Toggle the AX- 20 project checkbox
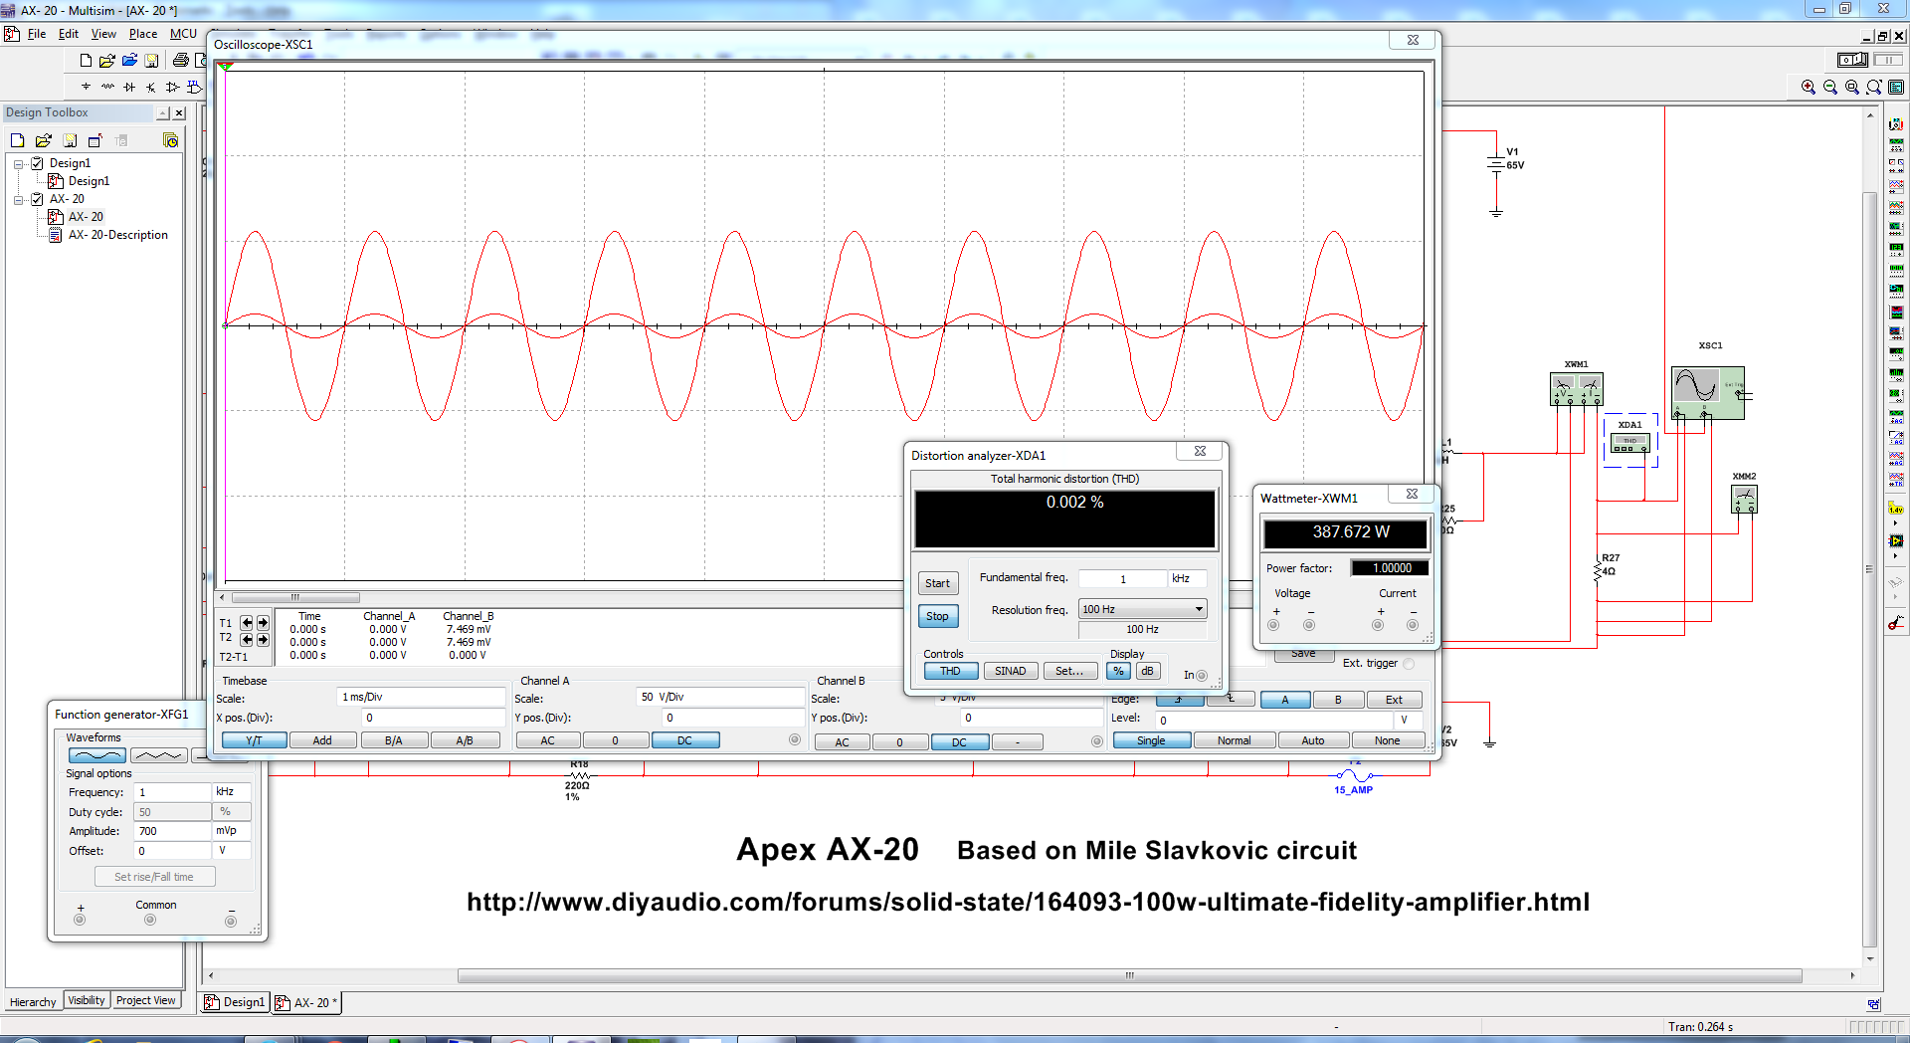Image resolution: width=1910 pixels, height=1043 pixels. (37, 199)
